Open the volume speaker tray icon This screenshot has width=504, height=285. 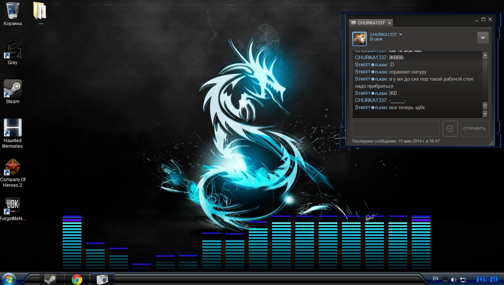[454, 280]
